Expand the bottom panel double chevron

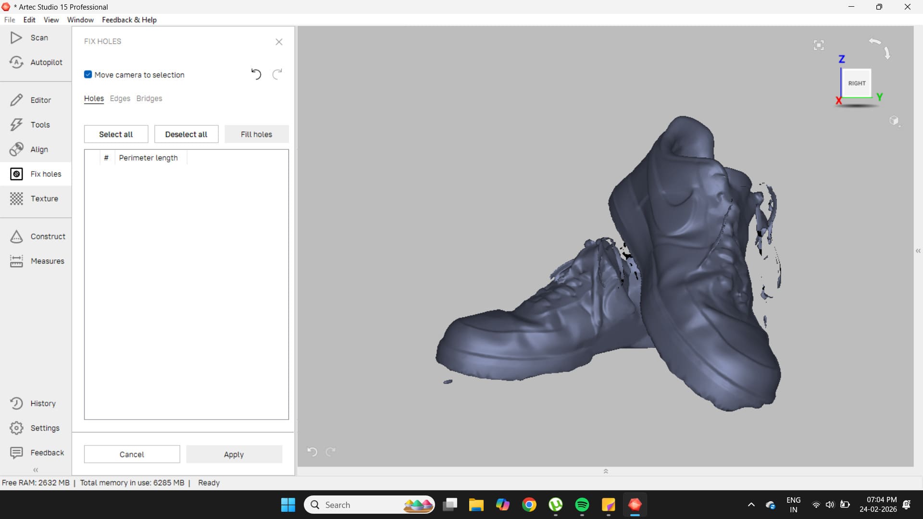(x=605, y=471)
